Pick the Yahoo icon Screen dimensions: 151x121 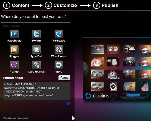click(14, 65)
